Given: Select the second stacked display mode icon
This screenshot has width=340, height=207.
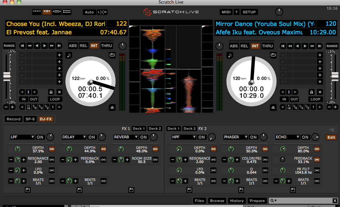Looking at the screenshot, I should [47, 12].
